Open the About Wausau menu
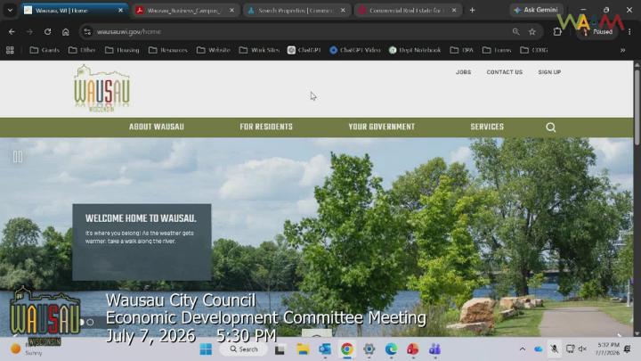The height and width of the screenshot is (361, 641). [x=157, y=127]
